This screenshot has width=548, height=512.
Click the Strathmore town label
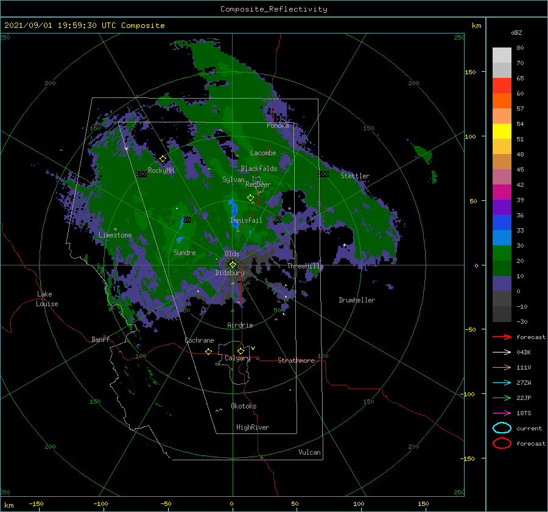pyautogui.click(x=296, y=360)
